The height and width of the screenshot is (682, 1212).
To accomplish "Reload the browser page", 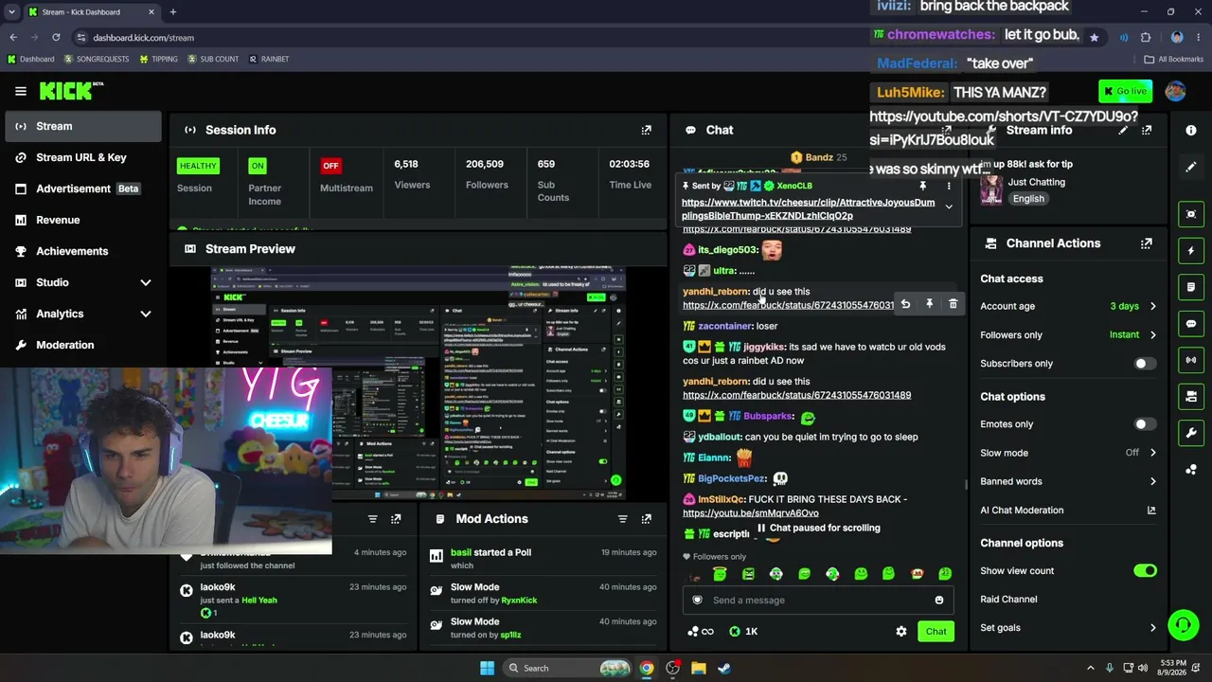I will pyautogui.click(x=56, y=37).
